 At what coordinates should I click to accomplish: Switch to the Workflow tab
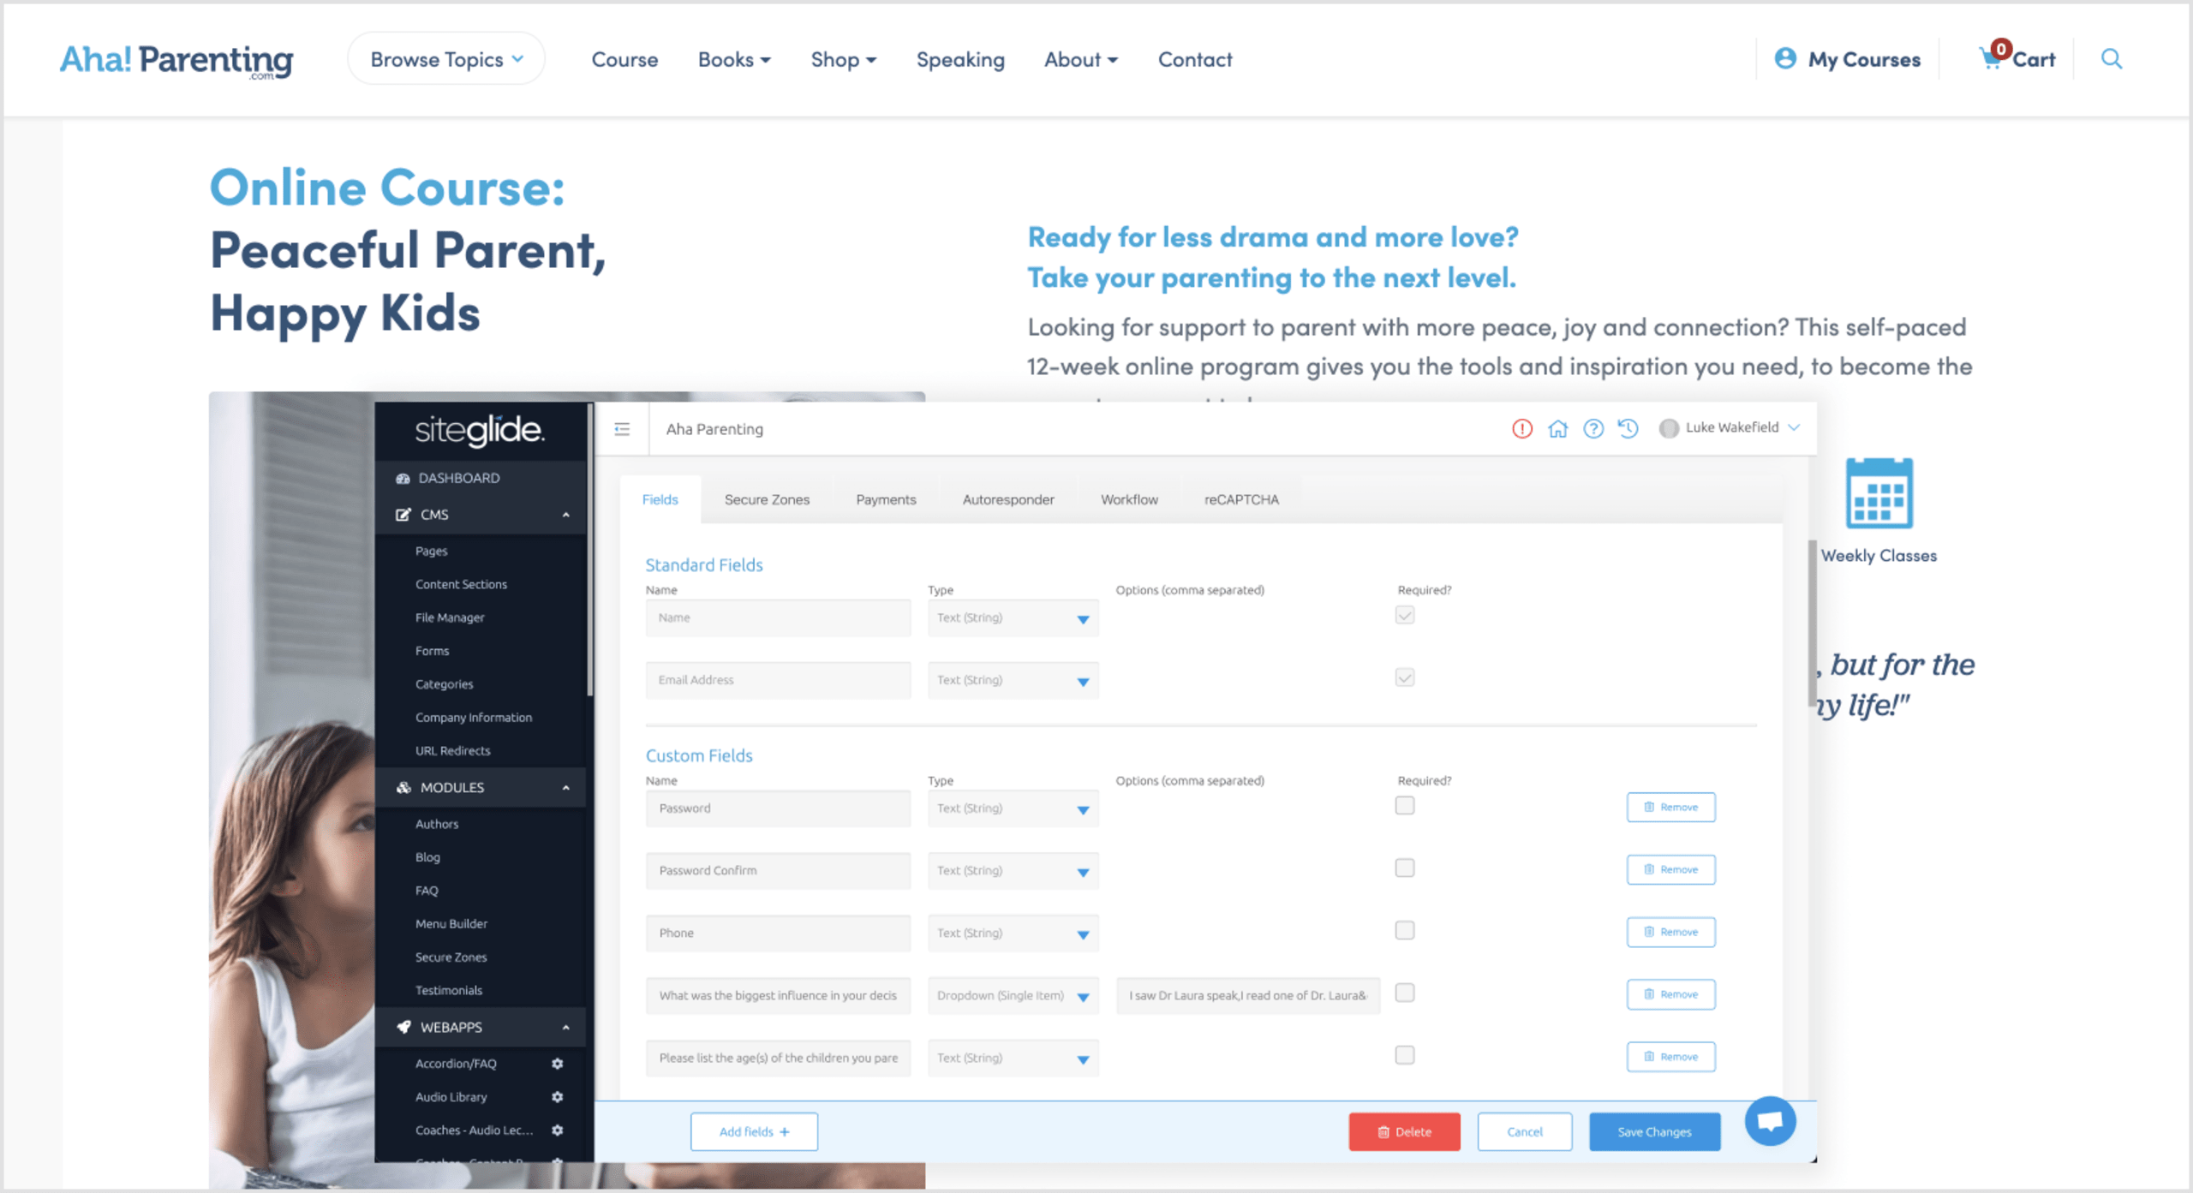[1129, 500]
